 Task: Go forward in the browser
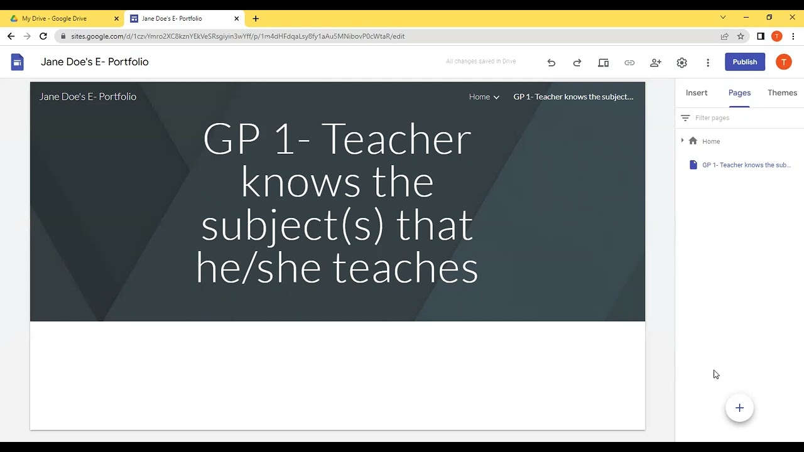pos(27,36)
